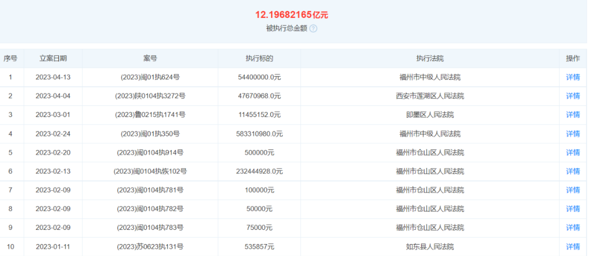The height and width of the screenshot is (256, 589).
Task: Click the 执行标的 column header
Action: point(259,58)
